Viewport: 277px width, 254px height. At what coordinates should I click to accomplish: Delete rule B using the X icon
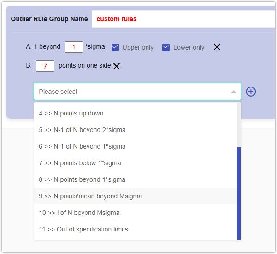coord(117,66)
